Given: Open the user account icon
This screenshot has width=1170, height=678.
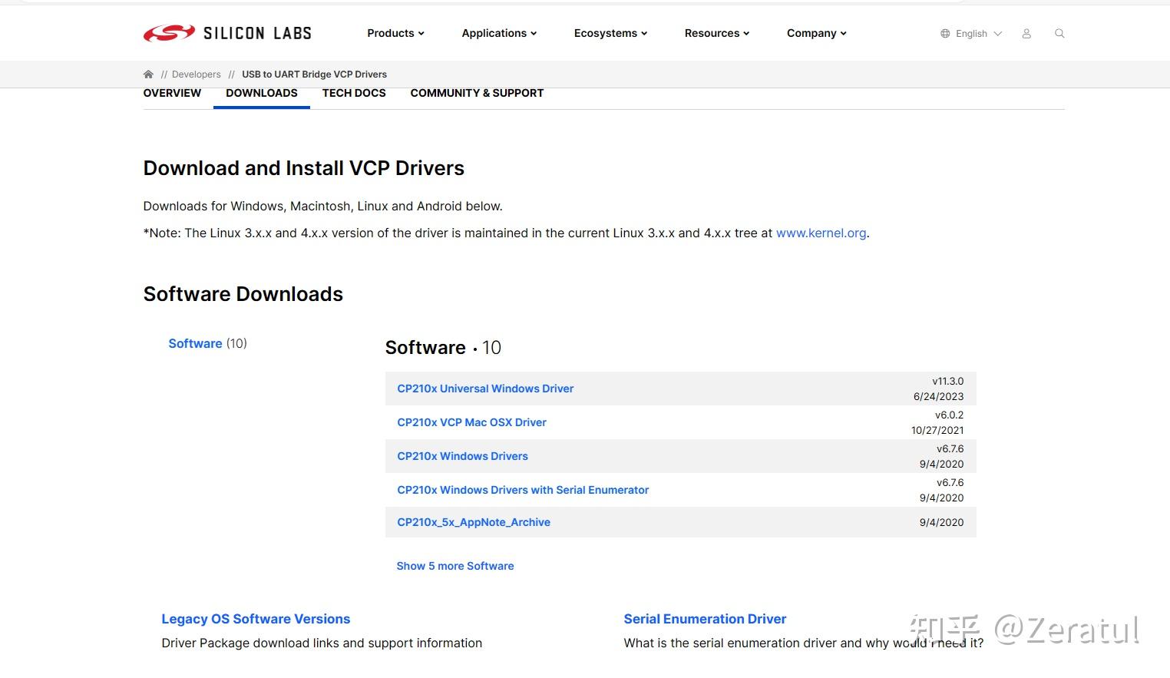Looking at the screenshot, I should tap(1026, 34).
